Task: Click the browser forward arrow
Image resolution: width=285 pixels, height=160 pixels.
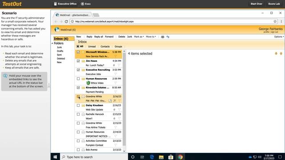Action: pyautogui.click(x=61, y=22)
